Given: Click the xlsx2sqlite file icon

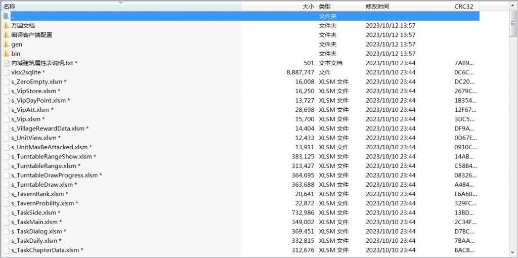Looking at the screenshot, I should click(x=6, y=72).
